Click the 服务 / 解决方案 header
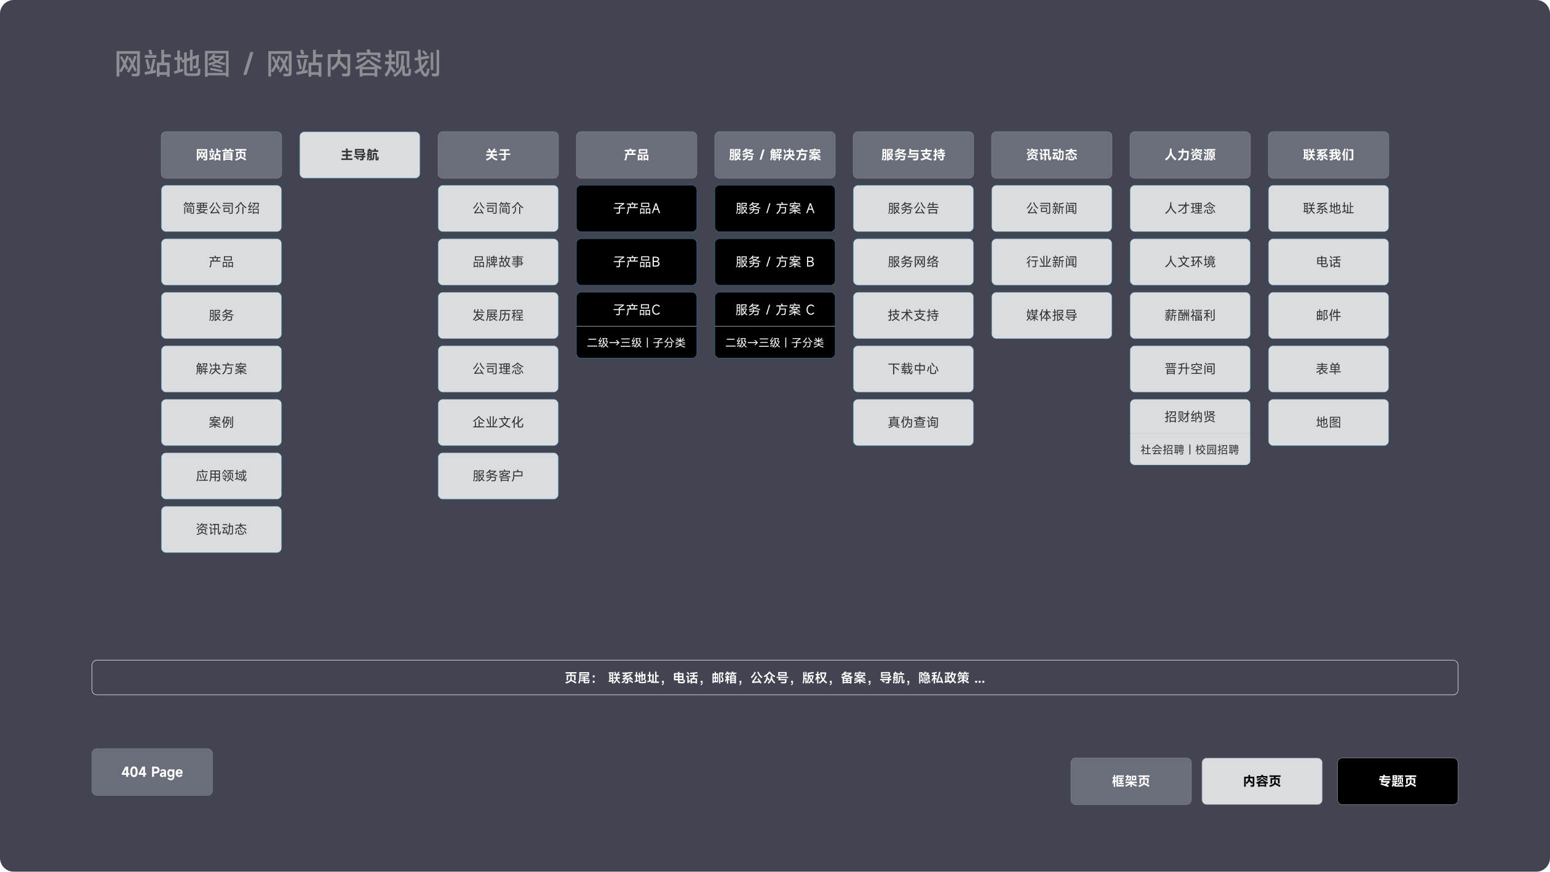 tap(774, 155)
